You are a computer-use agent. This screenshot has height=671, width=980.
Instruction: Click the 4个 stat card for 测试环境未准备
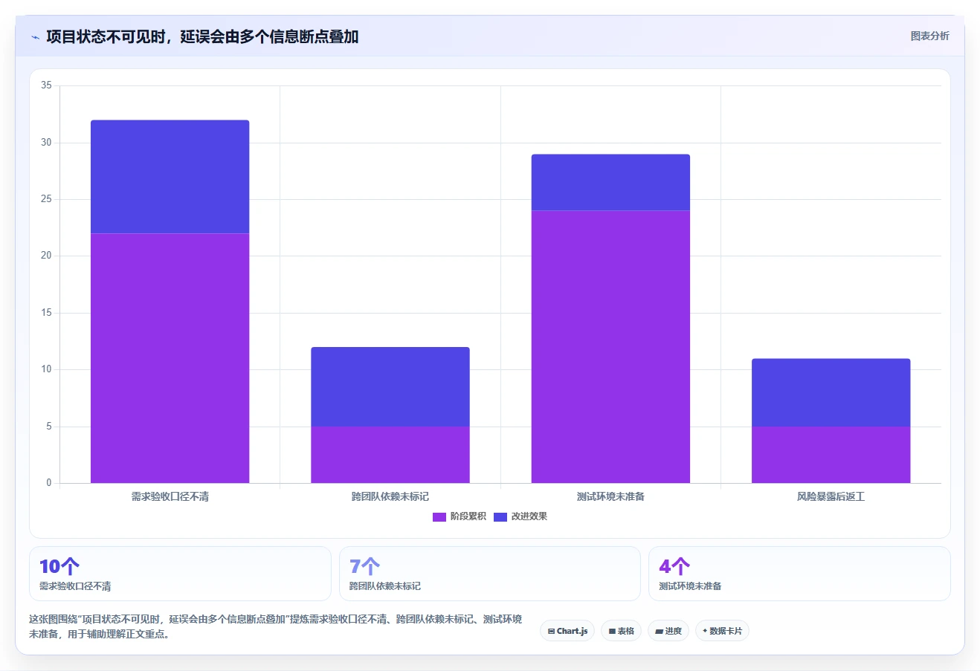(x=799, y=574)
